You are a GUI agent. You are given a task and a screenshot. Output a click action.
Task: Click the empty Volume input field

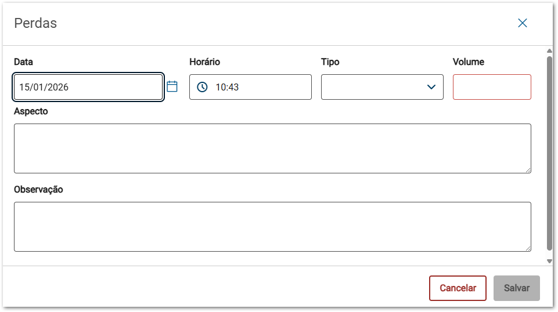[491, 87]
